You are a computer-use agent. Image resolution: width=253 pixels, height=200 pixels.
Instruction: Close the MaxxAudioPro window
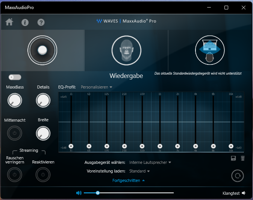[x=244, y=8]
